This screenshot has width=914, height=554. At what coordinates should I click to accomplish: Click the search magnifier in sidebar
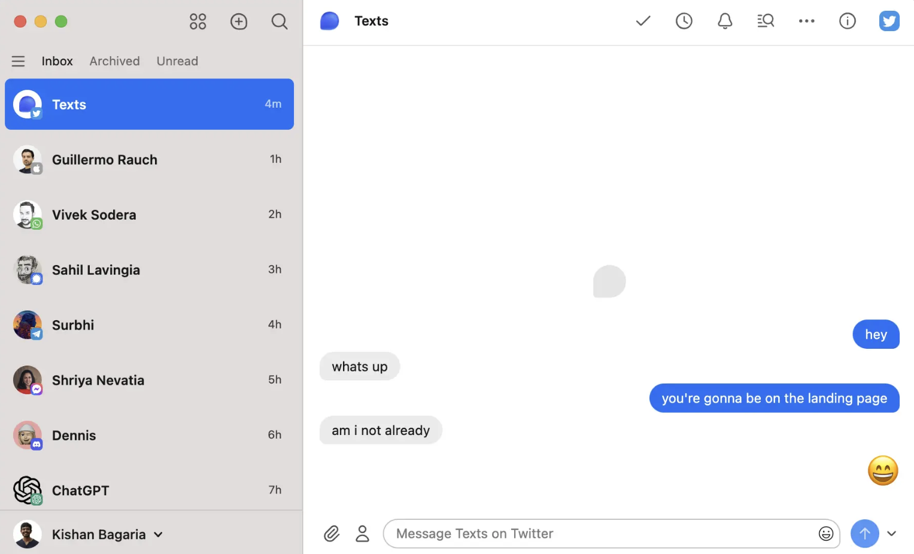tap(279, 22)
